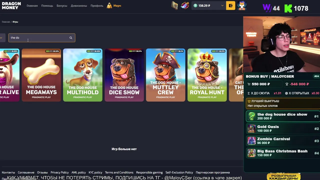
Task: Select the Zombie Carnival bonus row
Action: tap(283, 141)
